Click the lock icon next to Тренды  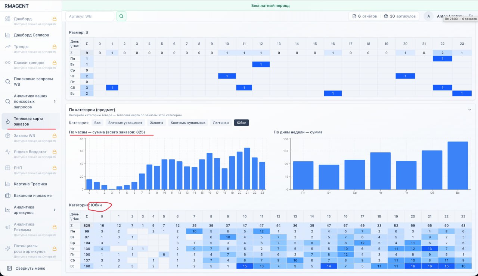[54, 47]
